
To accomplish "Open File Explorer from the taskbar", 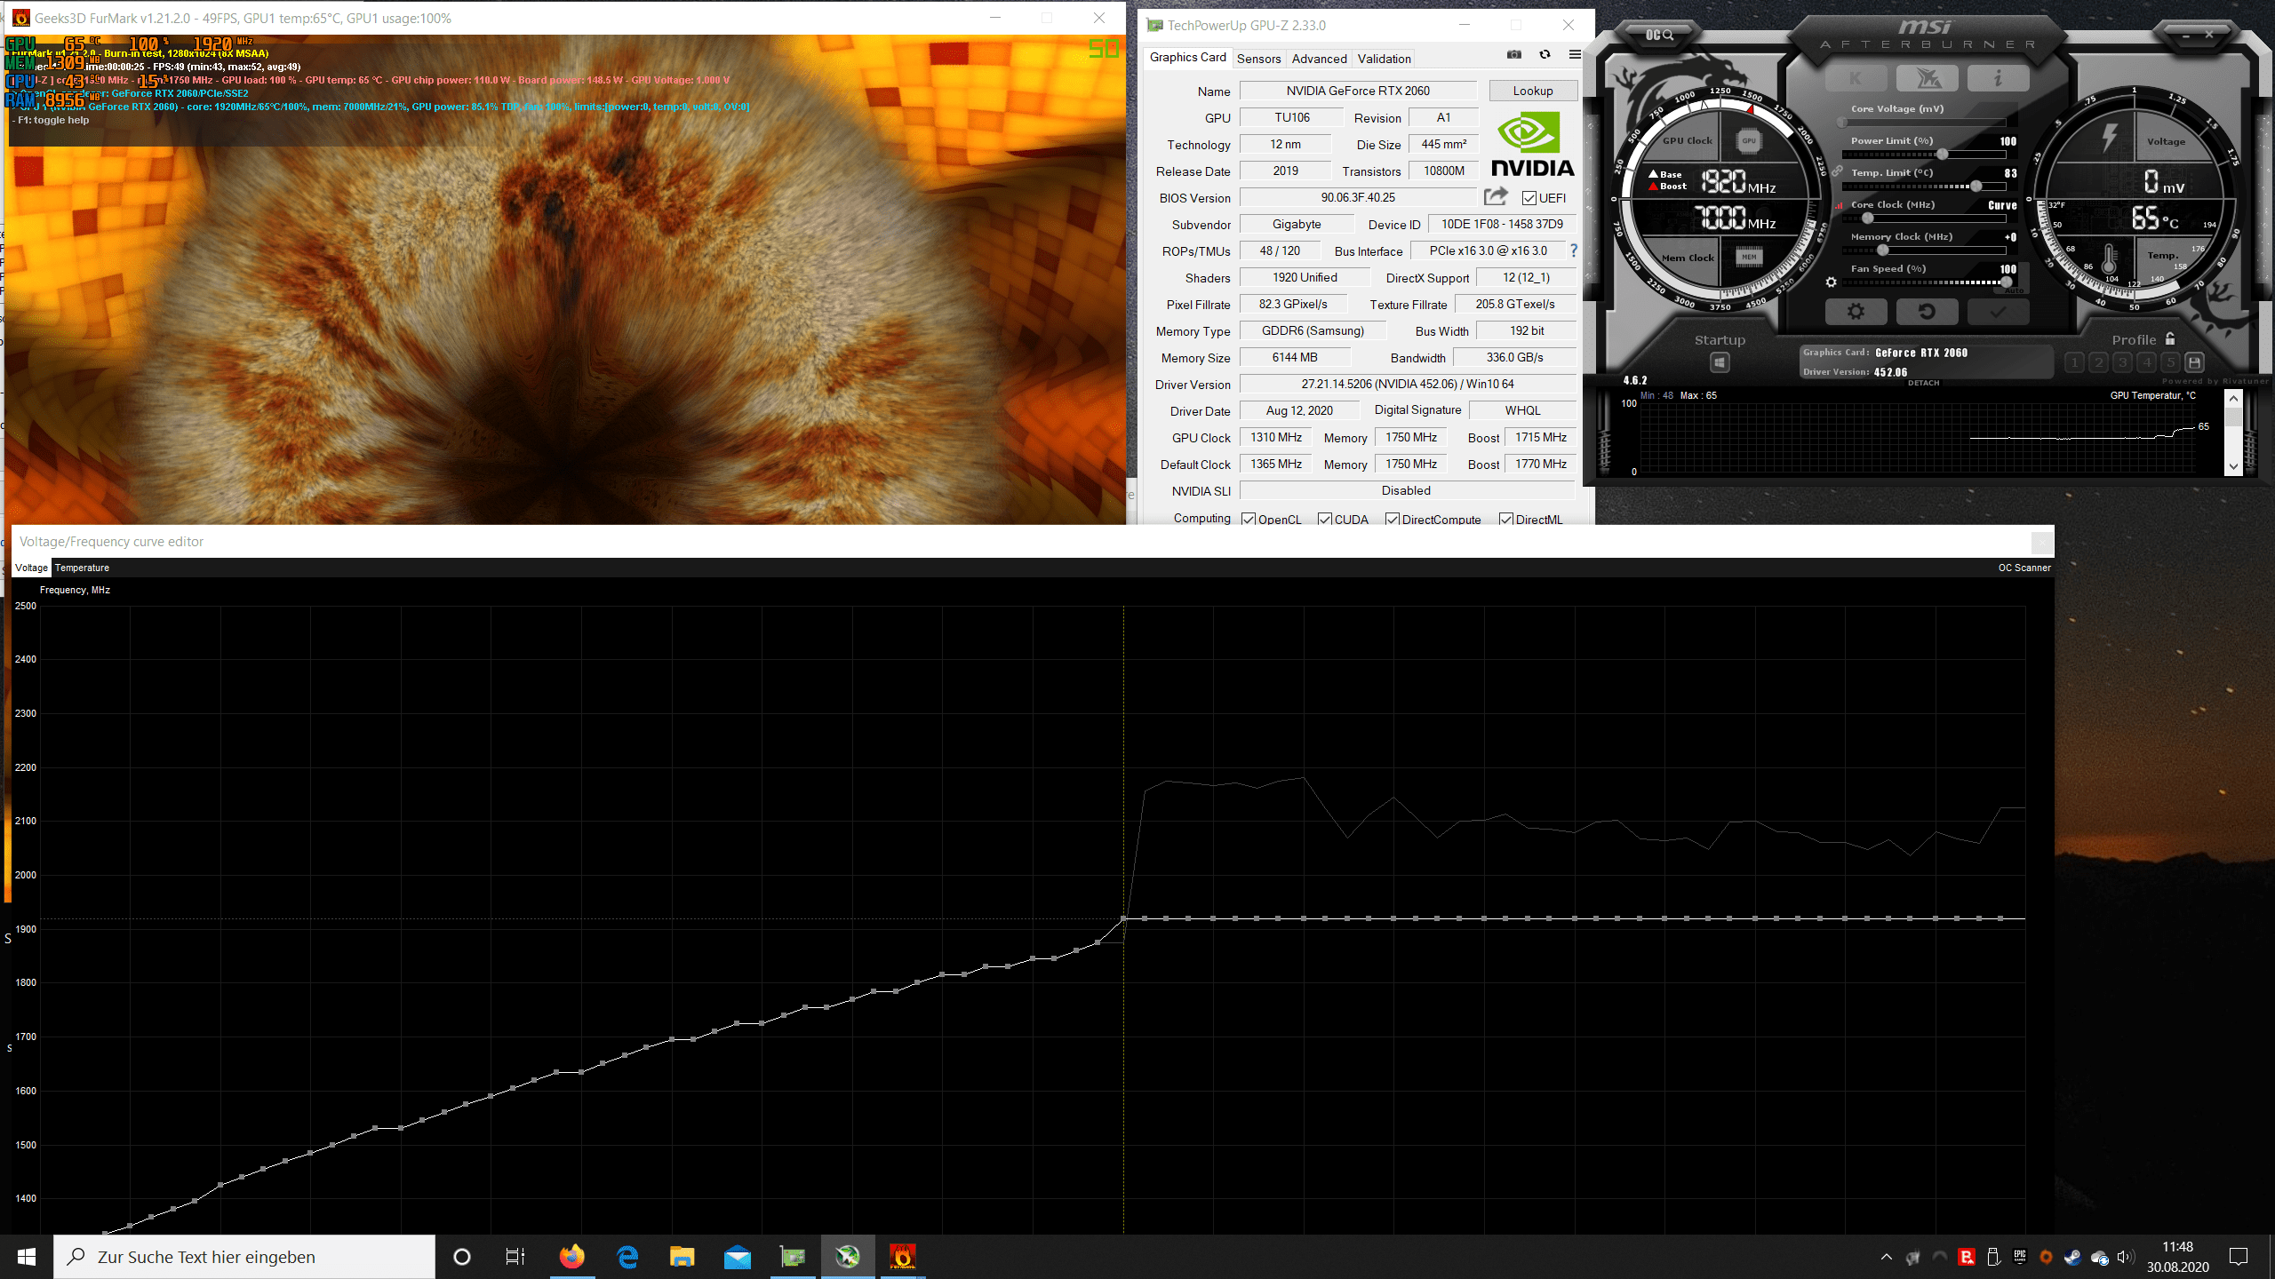I will [682, 1257].
